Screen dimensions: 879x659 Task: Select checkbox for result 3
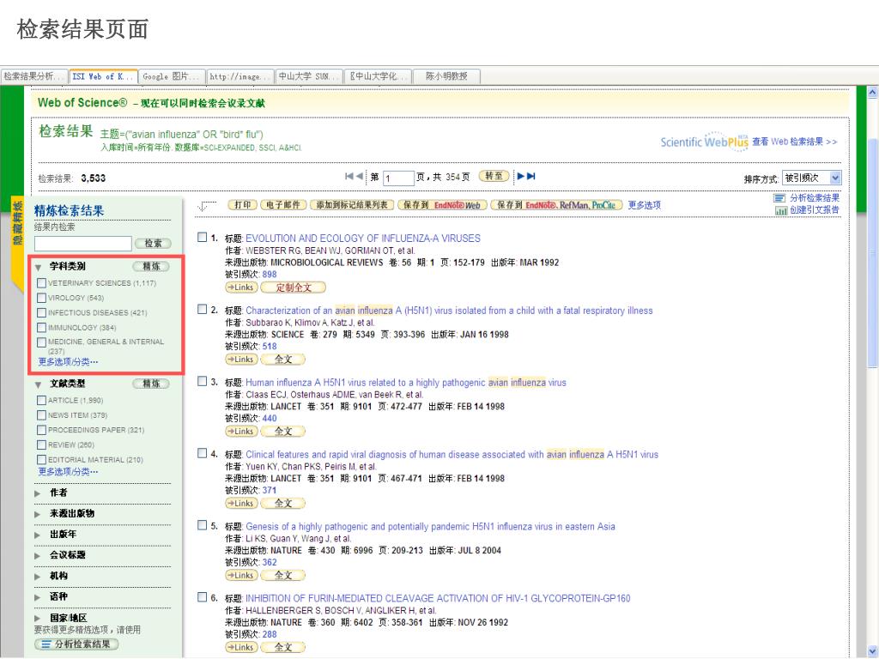click(203, 381)
